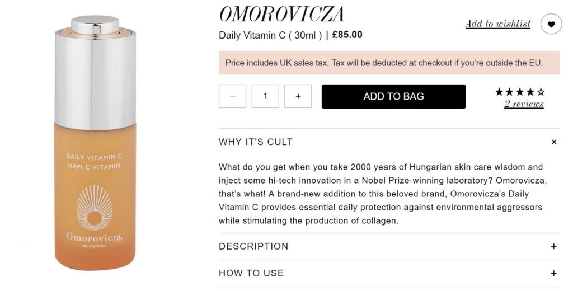Click the OMOROVICZA brand title
Image resolution: width=573 pixels, height=291 pixels.
281,15
